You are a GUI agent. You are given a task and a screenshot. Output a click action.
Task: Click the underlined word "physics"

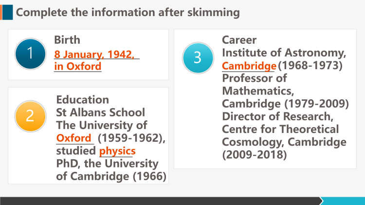[117, 150]
